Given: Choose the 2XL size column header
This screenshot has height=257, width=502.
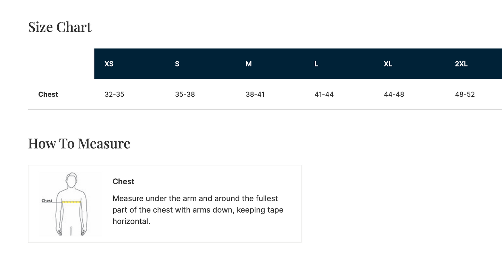Looking at the screenshot, I should click(461, 64).
